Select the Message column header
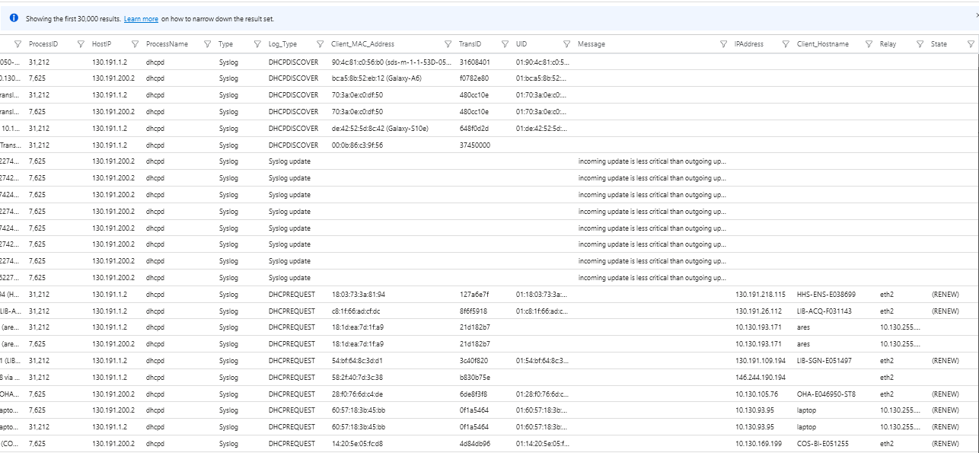The height and width of the screenshot is (453, 979). click(x=593, y=43)
